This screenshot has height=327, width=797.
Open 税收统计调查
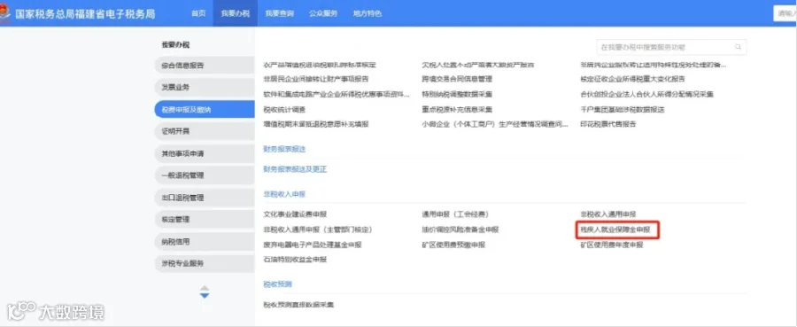coord(284,109)
